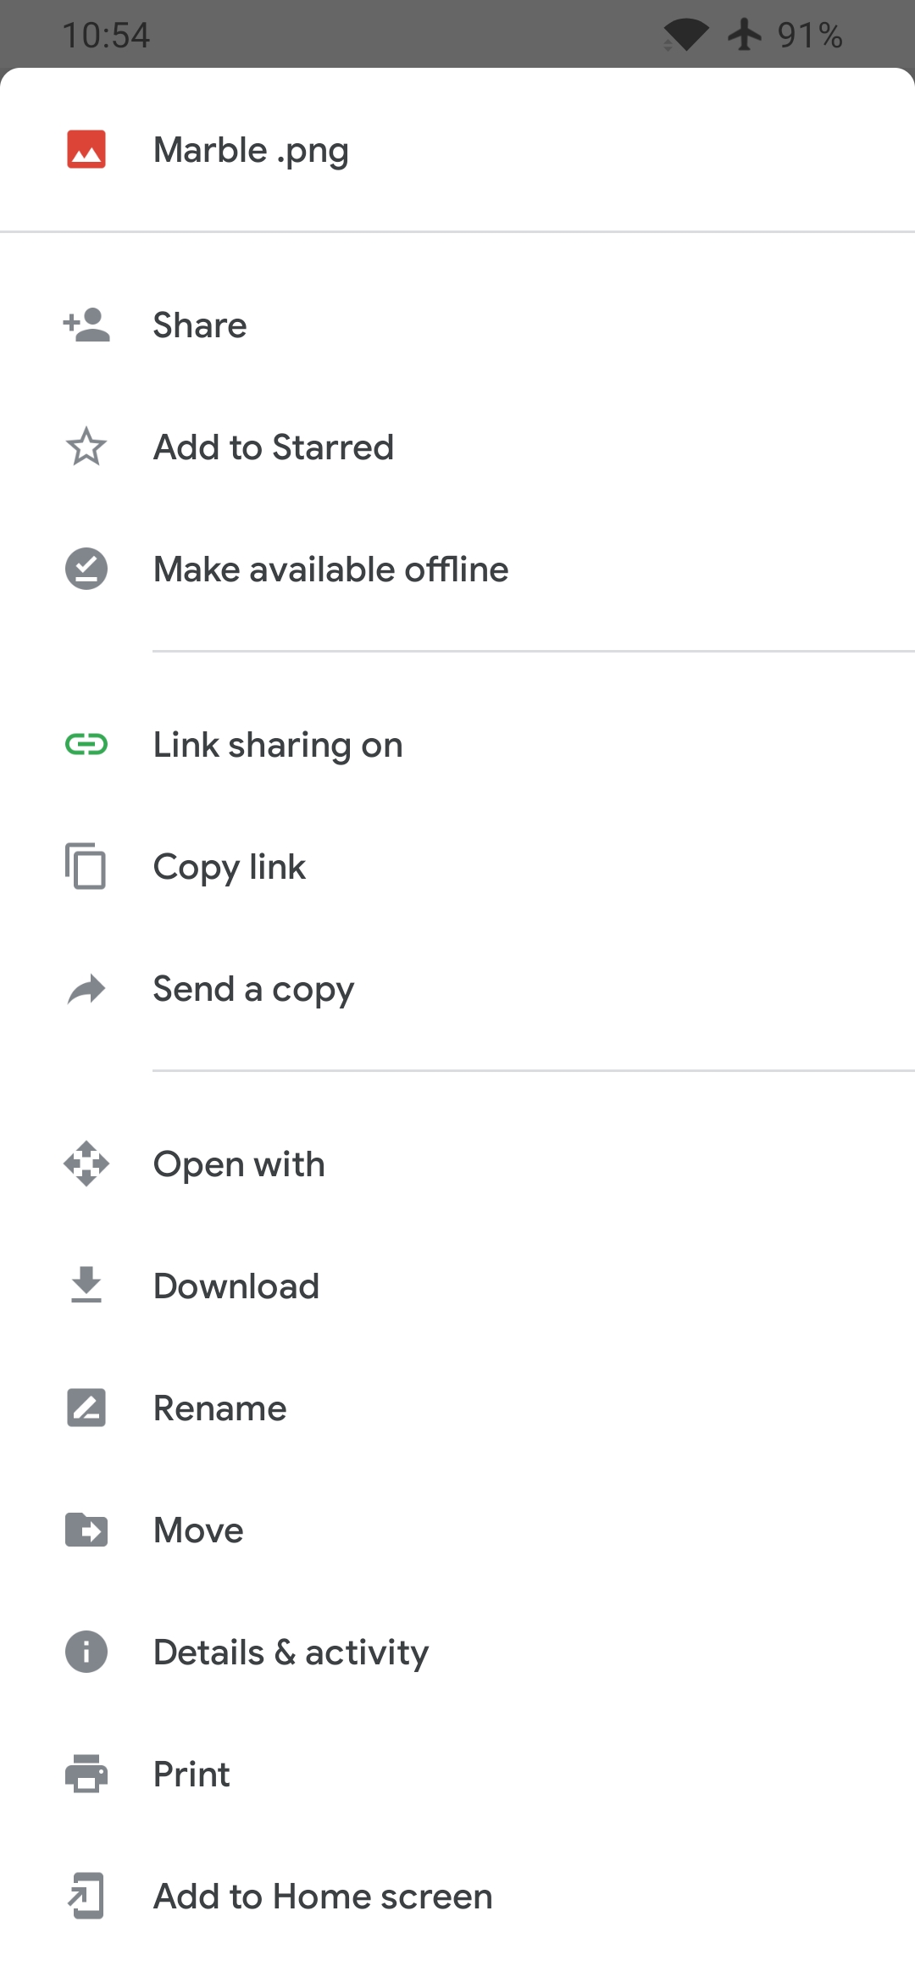Tap the add-person Share icon
The width and height of the screenshot is (915, 1983).
(86, 325)
